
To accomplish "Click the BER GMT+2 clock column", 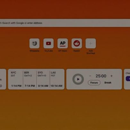I will point(30,79).
